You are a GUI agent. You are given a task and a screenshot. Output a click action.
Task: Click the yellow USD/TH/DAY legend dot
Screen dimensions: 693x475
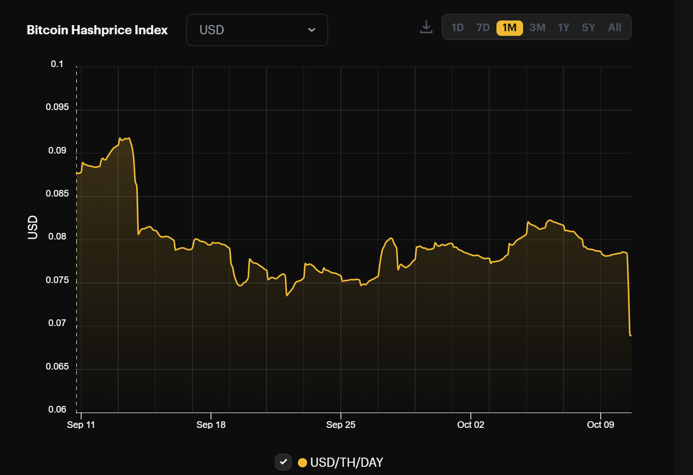(302, 463)
